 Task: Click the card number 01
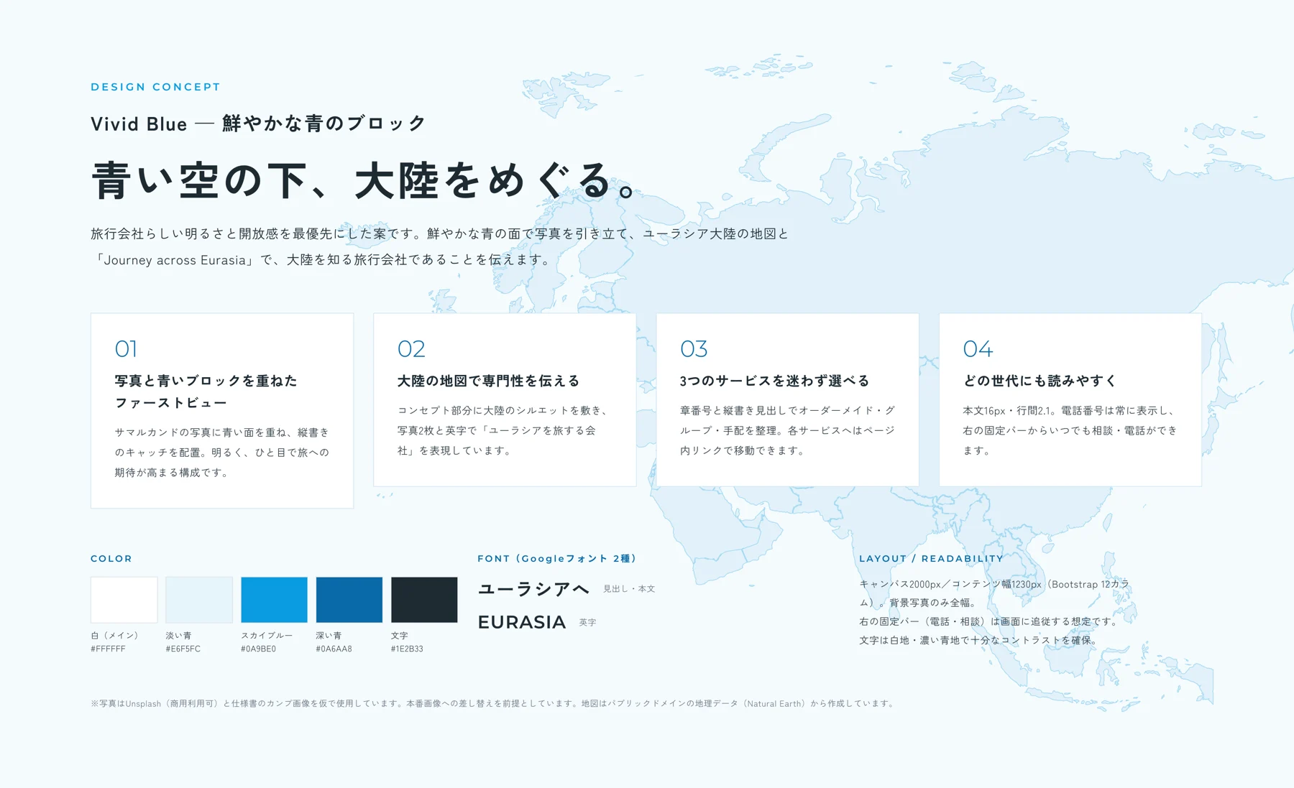(x=126, y=349)
